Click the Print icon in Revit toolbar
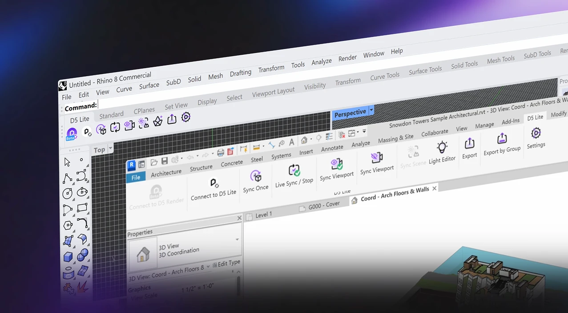Viewport: 568px width, 313px height. click(x=221, y=153)
